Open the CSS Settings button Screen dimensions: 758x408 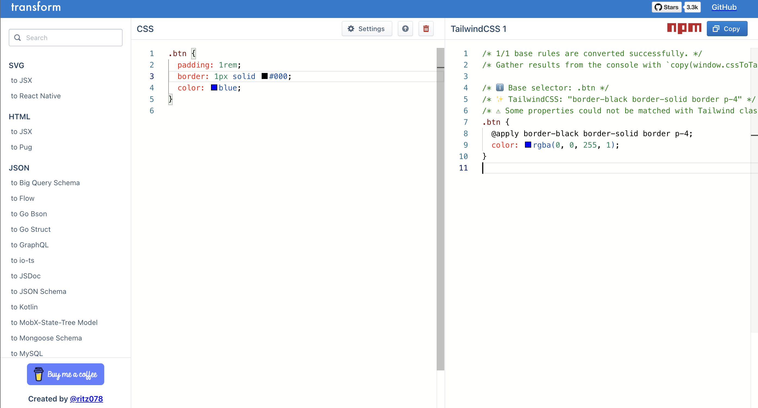click(367, 29)
